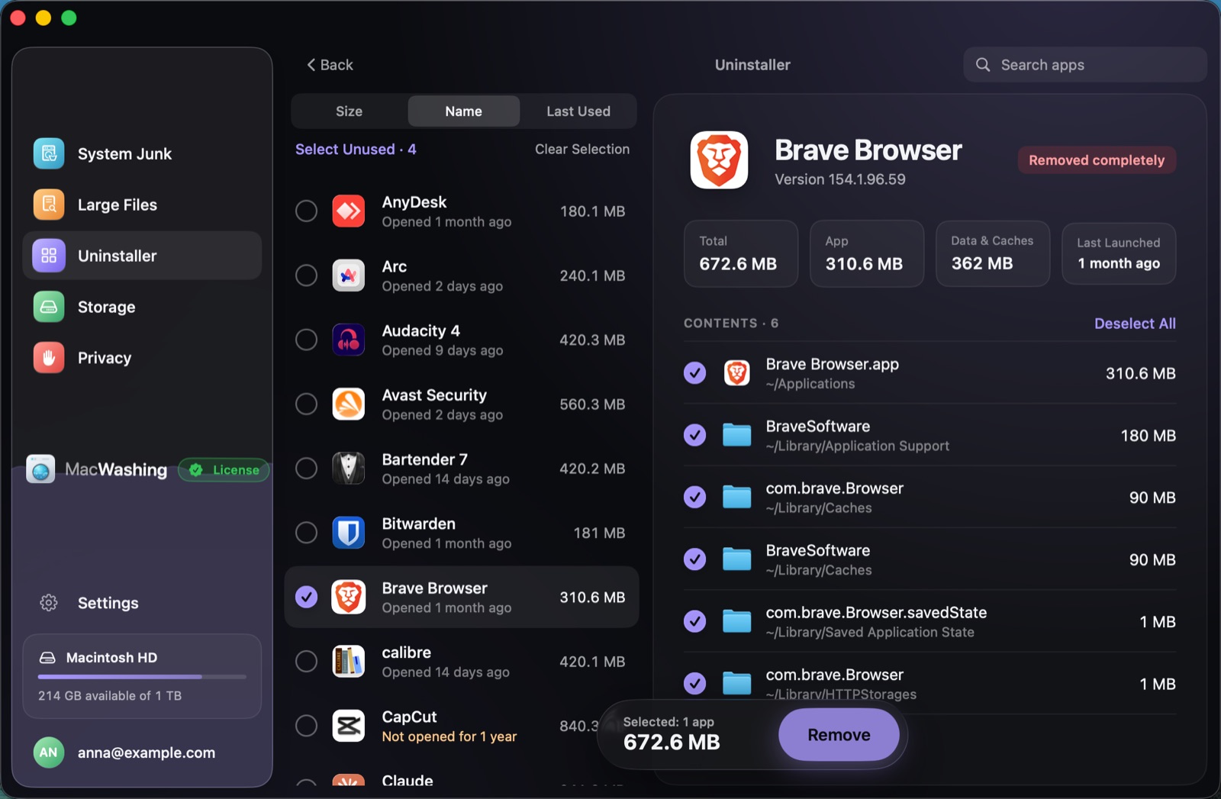Screen dimensions: 1221x799
Task: Uncheck com.brave.Browser Caches item
Action: (x=694, y=498)
